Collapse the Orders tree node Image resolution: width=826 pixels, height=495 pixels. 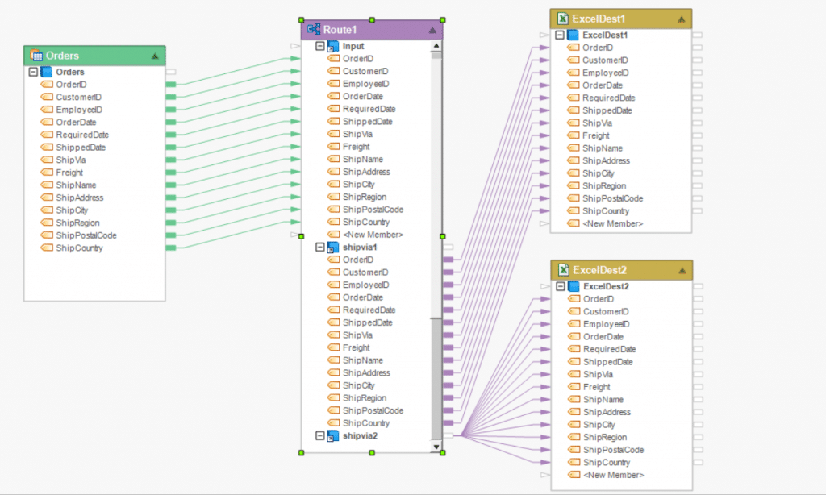(x=33, y=73)
